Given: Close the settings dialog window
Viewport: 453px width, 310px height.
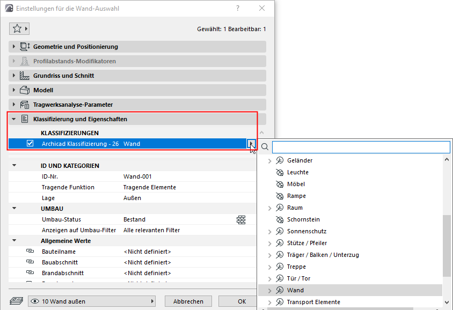Looking at the screenshot, I should [x=262, y=8].
